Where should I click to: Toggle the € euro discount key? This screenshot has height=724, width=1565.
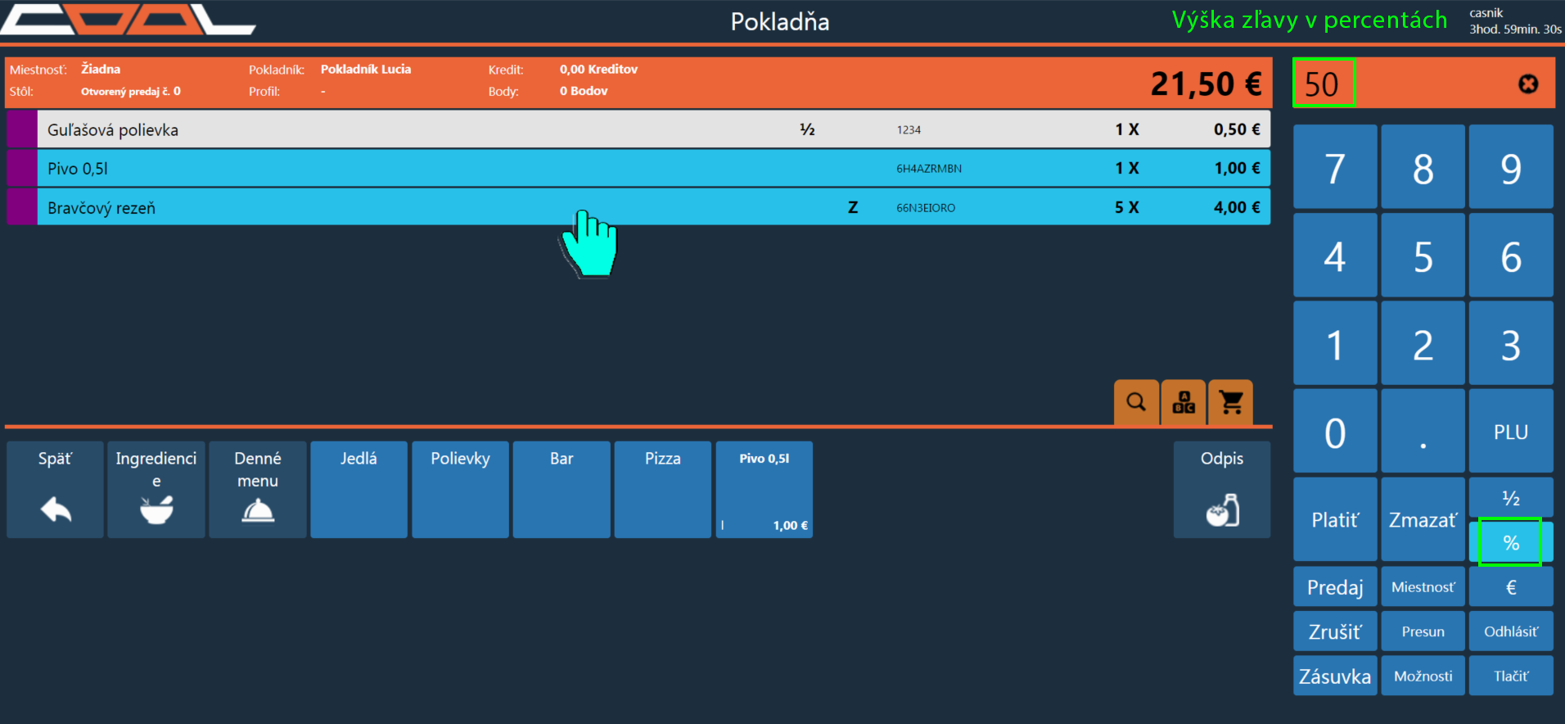tap(1510, 587)
